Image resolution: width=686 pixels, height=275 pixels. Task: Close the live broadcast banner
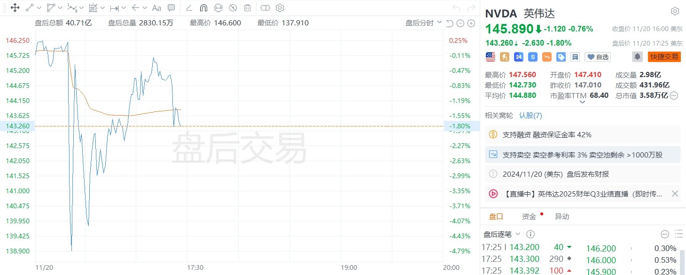click(x=675, y=194)
